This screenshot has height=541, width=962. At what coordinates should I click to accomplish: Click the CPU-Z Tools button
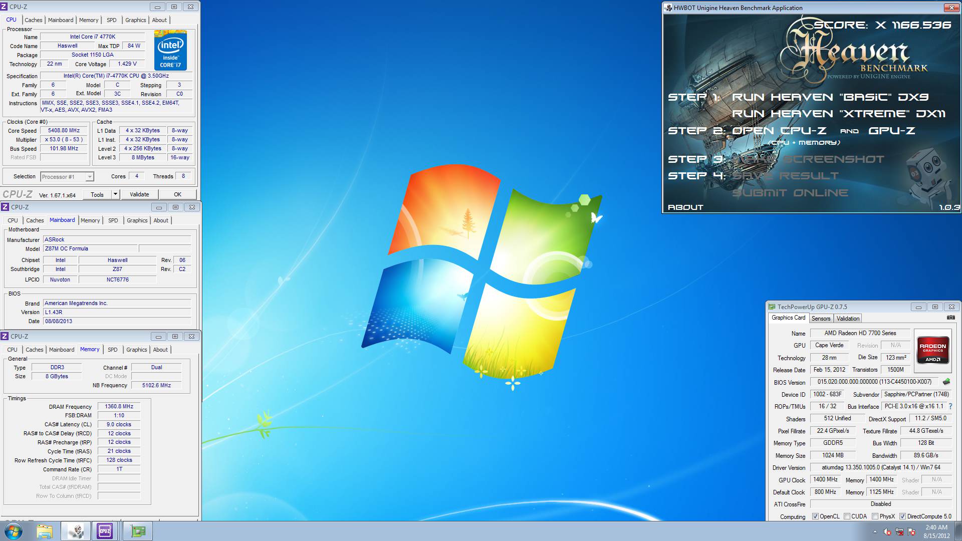(97, 194)
